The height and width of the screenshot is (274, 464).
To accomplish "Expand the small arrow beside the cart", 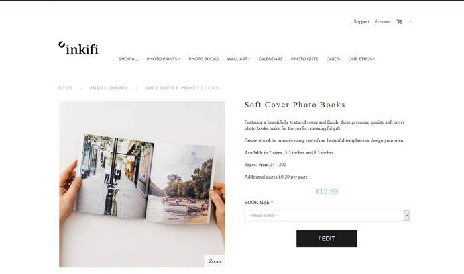I will pyautogui.click(x=410, y=21).
